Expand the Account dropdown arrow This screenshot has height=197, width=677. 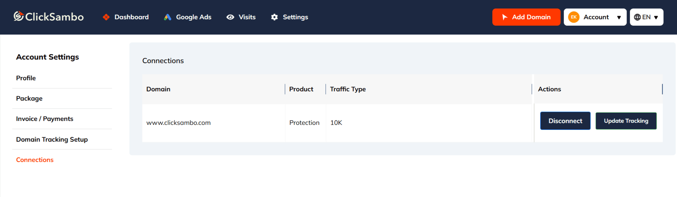tap(619, 17)
